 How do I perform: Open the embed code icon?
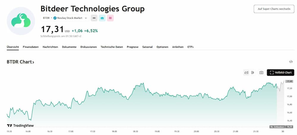click(x=291, y=62)
